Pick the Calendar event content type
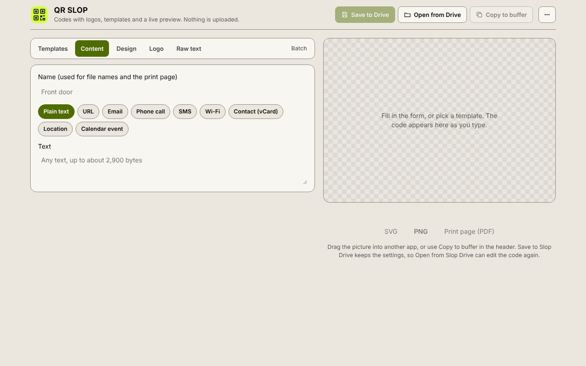The height and width of the screenshot is (366, 586). pos(102,129)
